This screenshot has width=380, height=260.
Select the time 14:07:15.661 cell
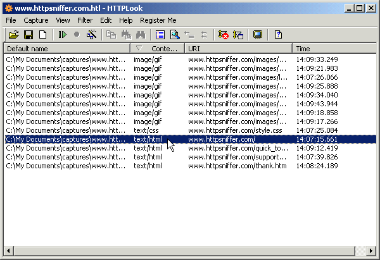(317, 139)
